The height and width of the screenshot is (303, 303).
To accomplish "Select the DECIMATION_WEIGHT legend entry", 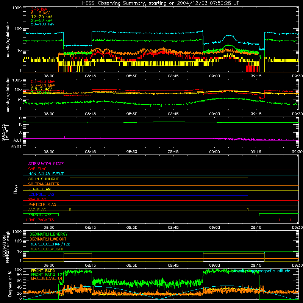I will (x=48, y=239).
